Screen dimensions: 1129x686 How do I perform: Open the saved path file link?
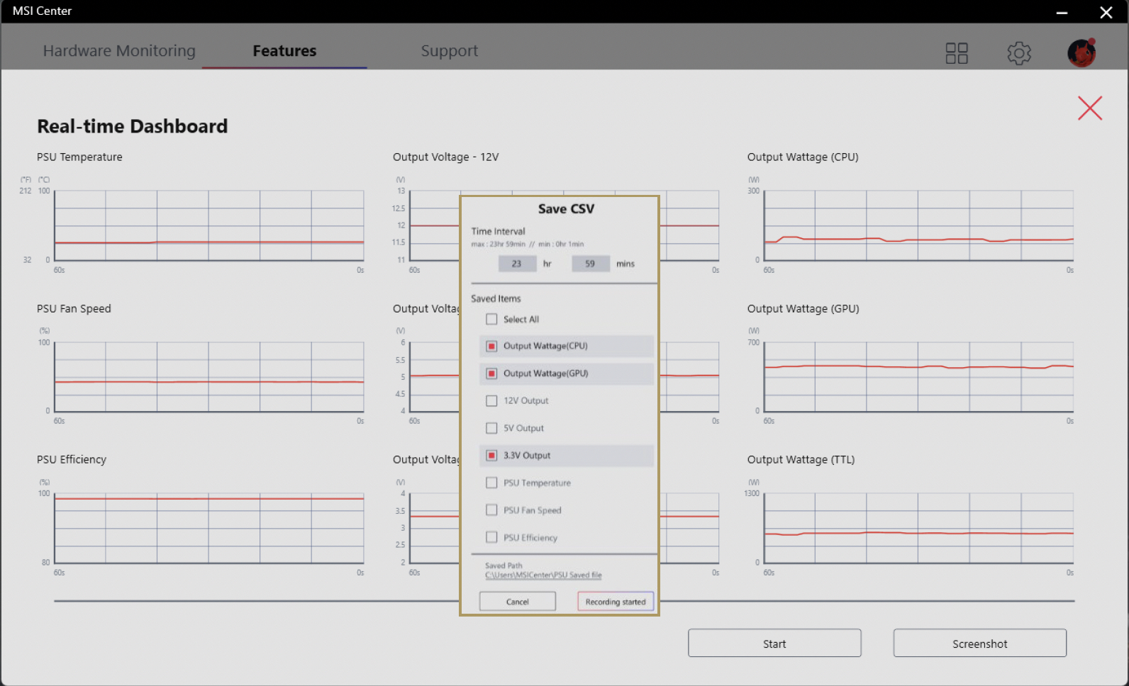pyautogui.click(x=543, y=575)
